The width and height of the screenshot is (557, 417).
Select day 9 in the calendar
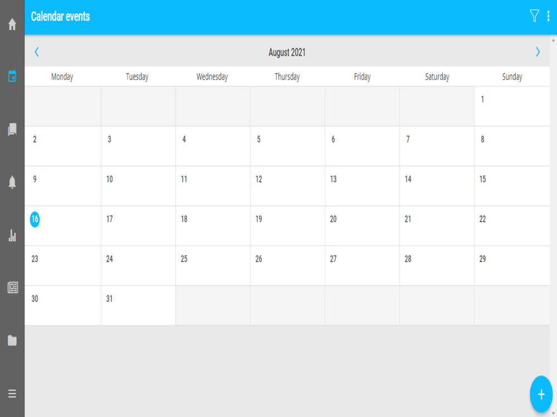63,186
